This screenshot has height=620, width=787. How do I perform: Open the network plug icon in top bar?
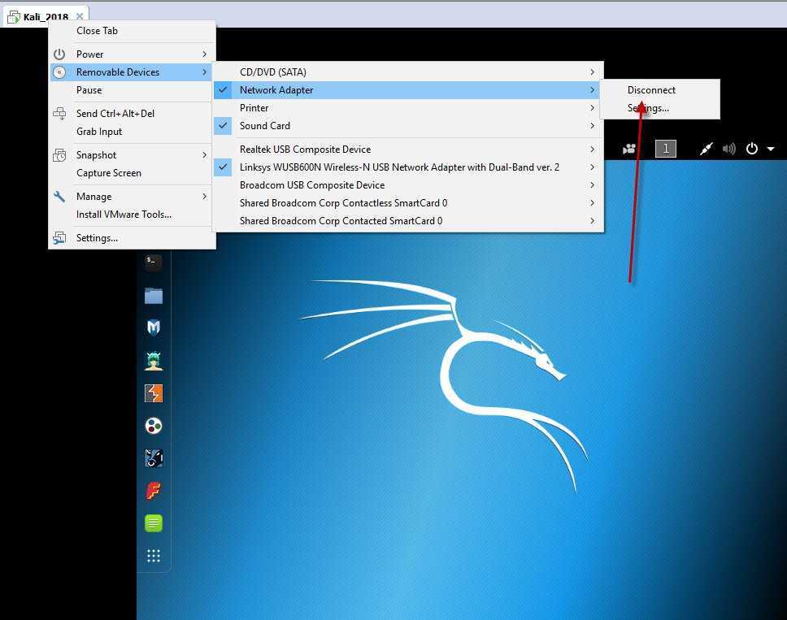pyautogui.click(x=707, y=149)
